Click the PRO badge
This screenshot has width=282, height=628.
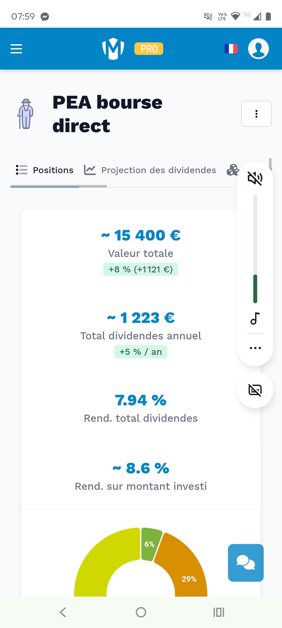[x=149, y=49]
